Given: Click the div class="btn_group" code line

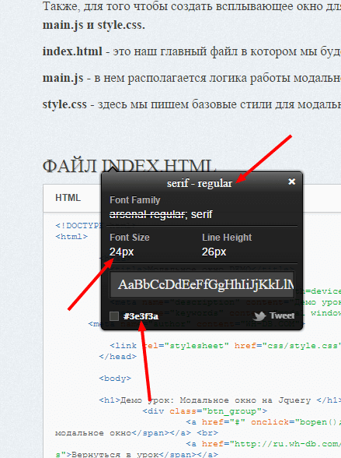Looking at the screenshot, I should (x=205, y=411).
